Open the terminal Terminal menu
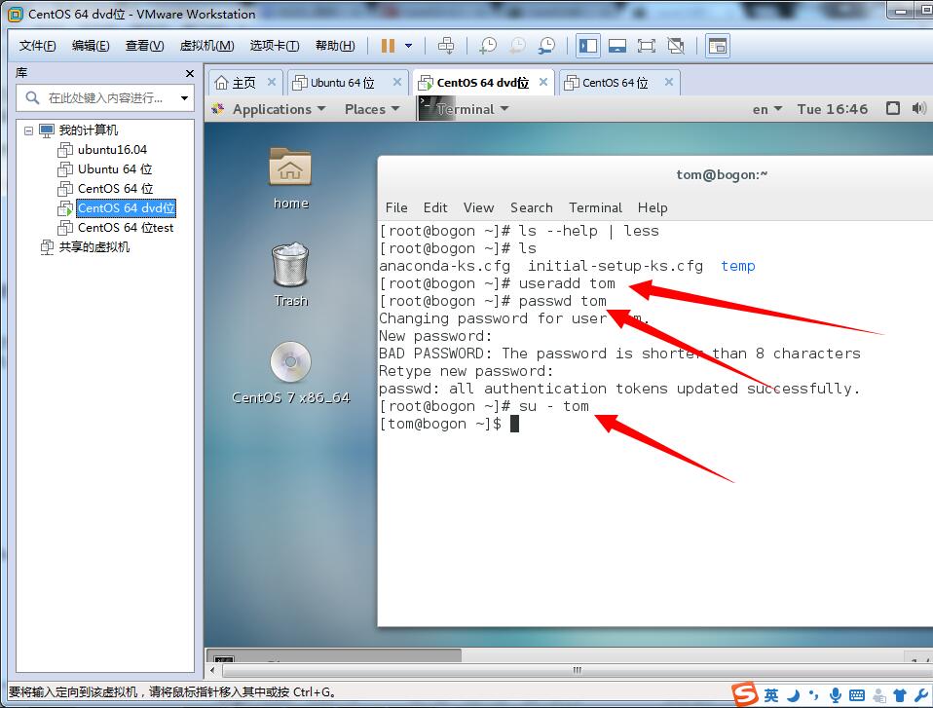This screenshot has width=933, height=708. (595, 207)
